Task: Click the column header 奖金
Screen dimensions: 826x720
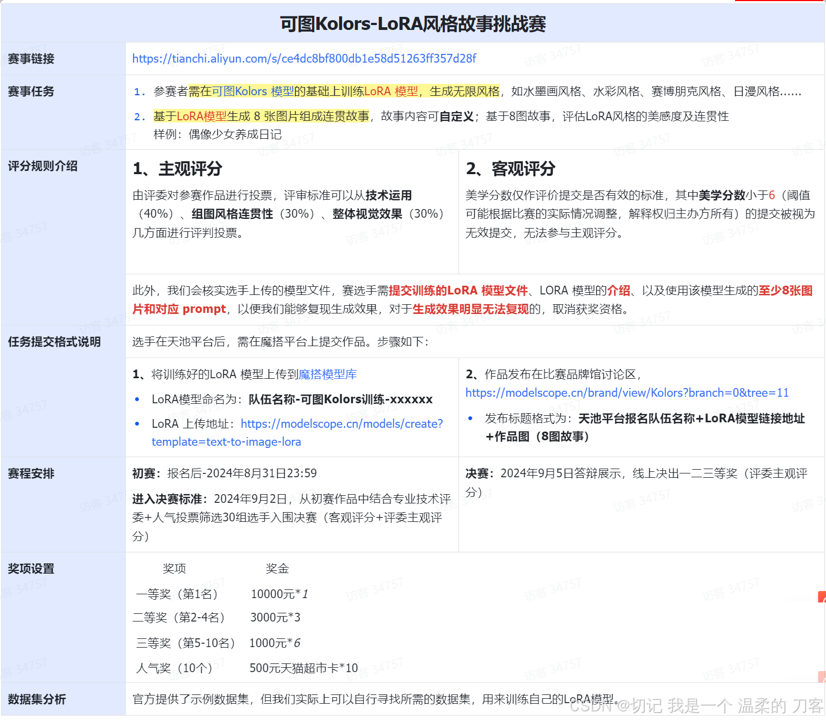Action: pos(277,569)
